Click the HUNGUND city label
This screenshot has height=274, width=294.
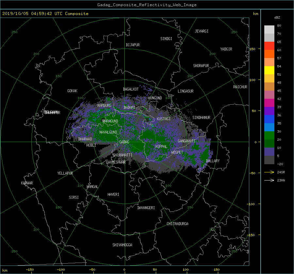[155, 98]
